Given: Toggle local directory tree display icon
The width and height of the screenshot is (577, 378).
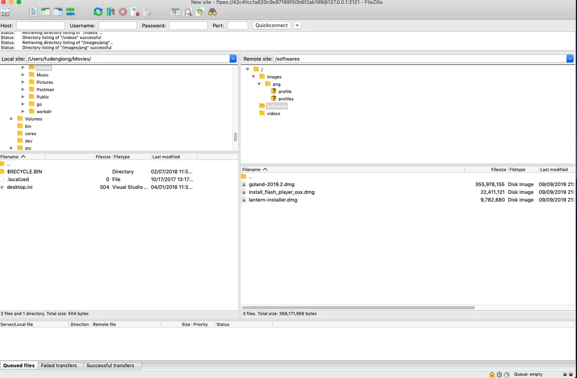Looking at the screenshot, I should (x=46, y=12).
